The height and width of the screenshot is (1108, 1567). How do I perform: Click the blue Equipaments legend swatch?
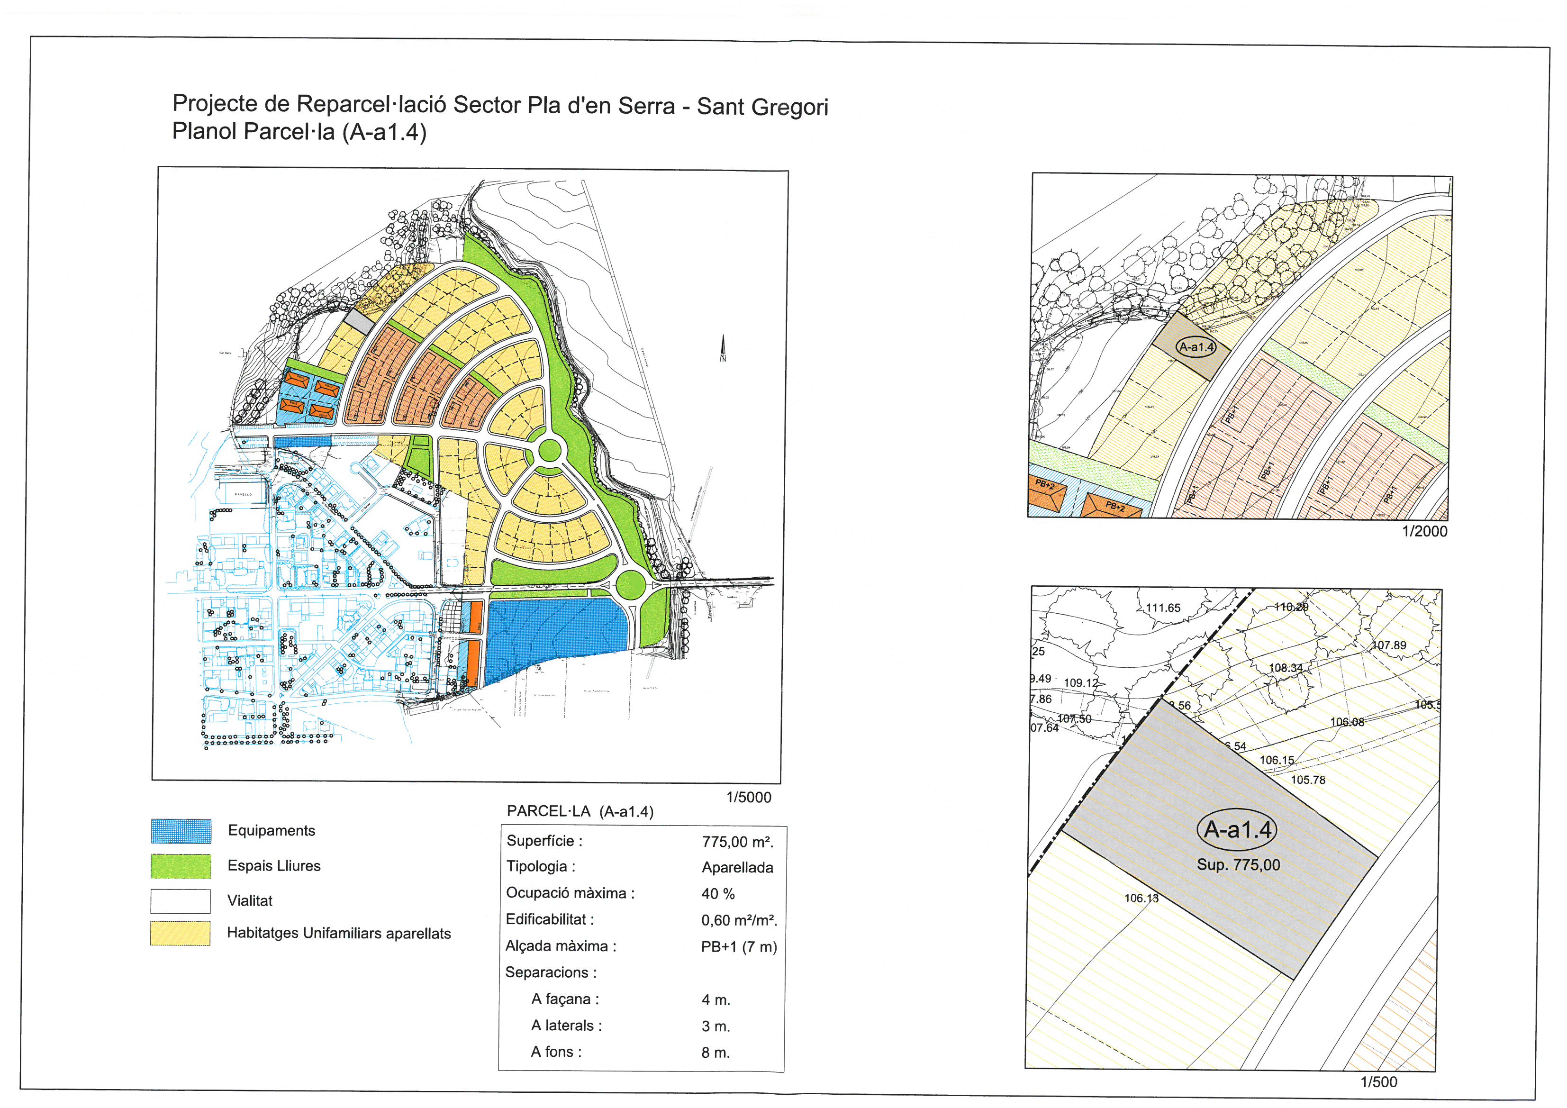click(181, 832)
